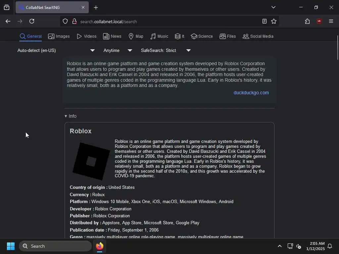The image size is (339, 254).
Task: Open the It category tab
Action: [179, 36]
